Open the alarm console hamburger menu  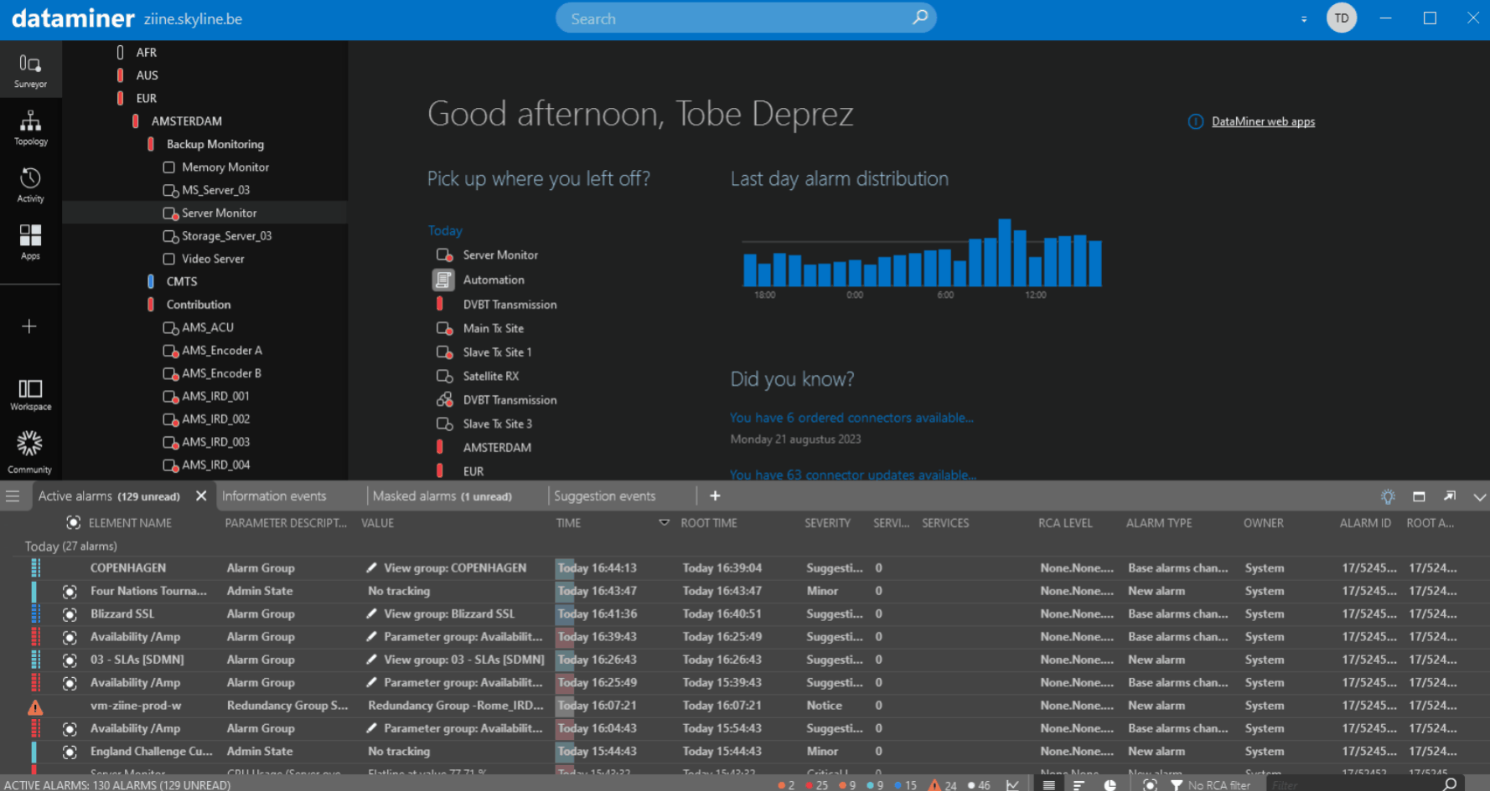13,496
